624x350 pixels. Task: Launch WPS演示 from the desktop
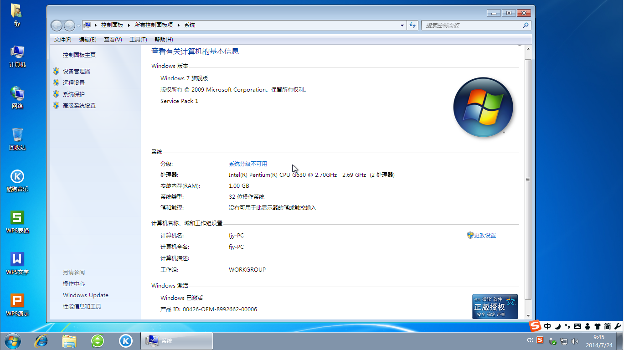(x=17, y=305)
